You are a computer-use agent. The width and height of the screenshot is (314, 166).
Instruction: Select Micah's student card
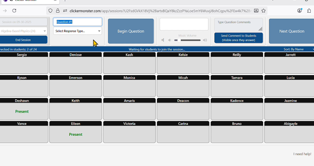click(x=183, y=86)
